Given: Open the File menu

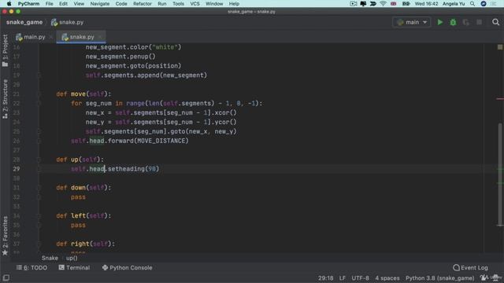Looking at the screenshot, I should pos(49,3).
